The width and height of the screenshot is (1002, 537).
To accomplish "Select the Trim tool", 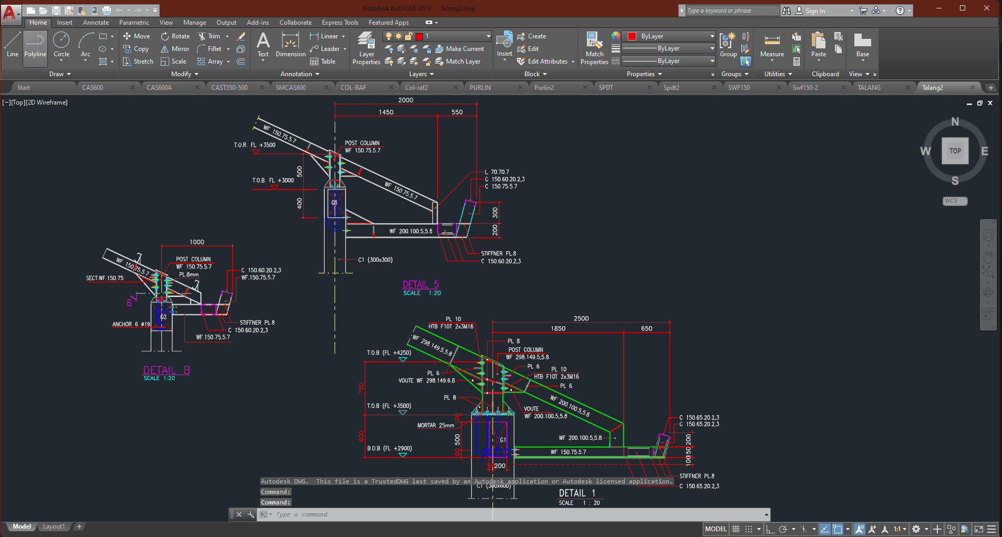I will (x=209, y=36).
